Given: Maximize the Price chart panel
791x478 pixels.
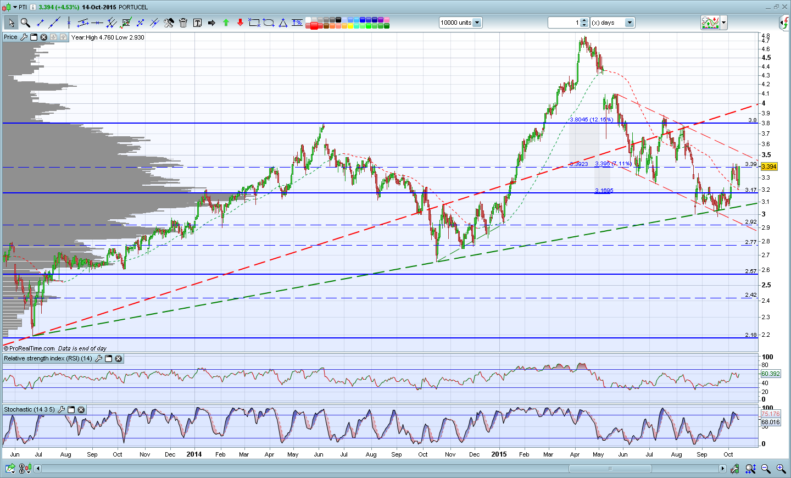Looking at the screenshot, I should click(34, 37).
